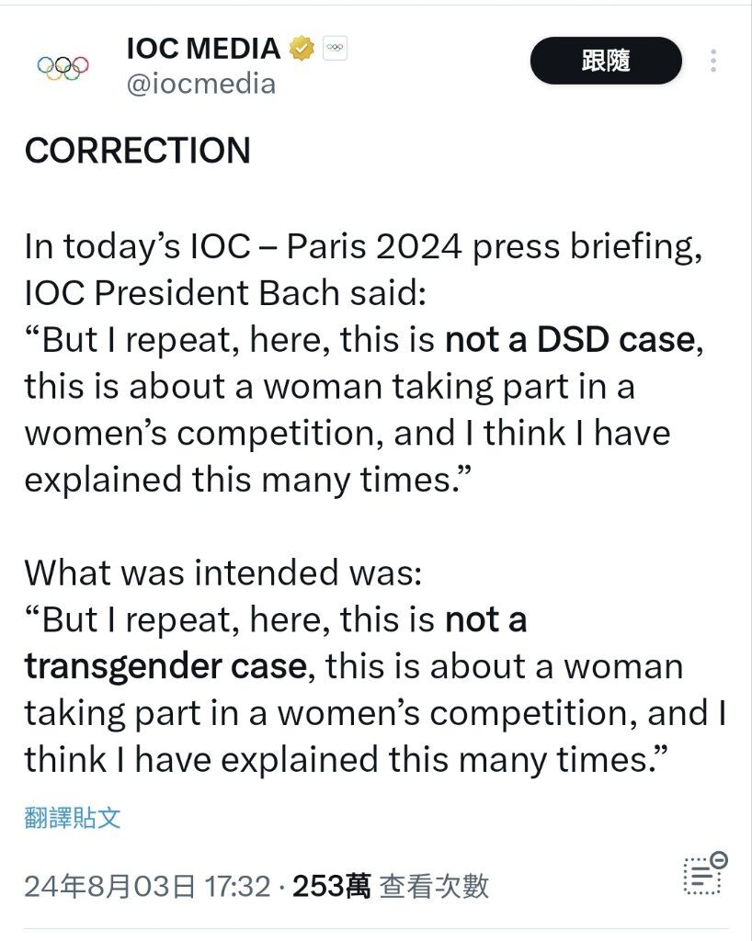The height and width of the screenshot is (941, 752).
Task: Open the three-dot more options menu
Action: pos(713,61)
